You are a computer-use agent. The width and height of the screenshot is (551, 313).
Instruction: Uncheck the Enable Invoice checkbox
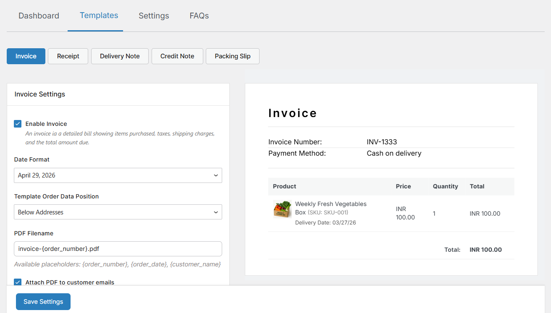click(x=18, y=124)
